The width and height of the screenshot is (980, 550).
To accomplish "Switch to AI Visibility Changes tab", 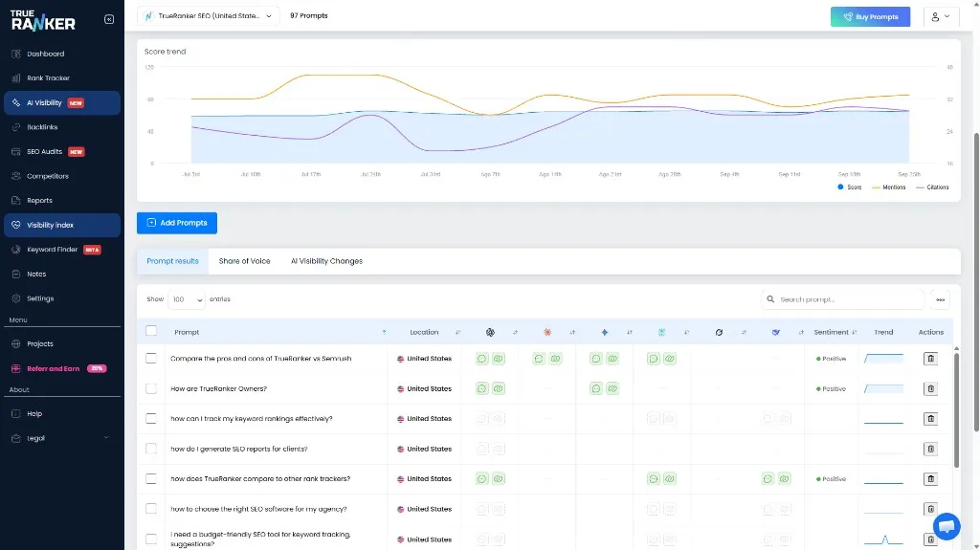I will (326, 261).
